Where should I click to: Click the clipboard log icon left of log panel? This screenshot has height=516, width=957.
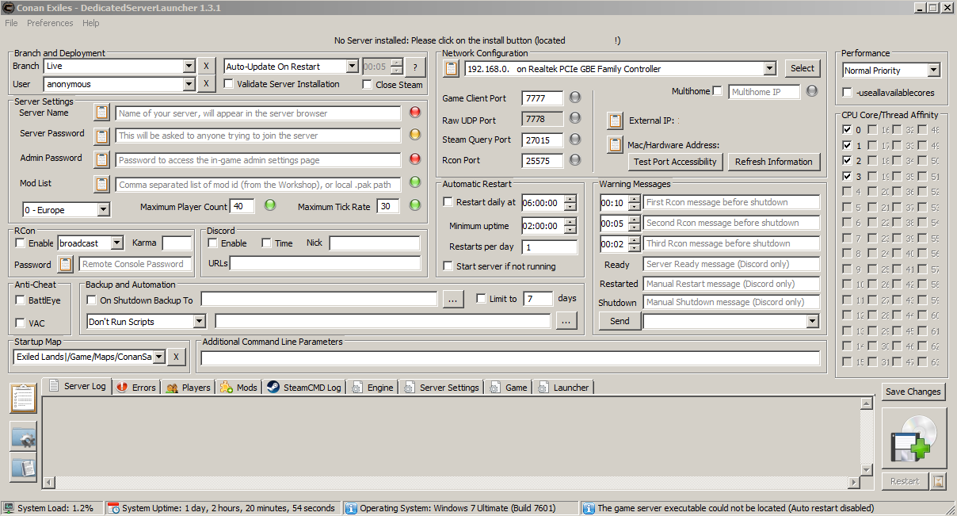(24, 398)
